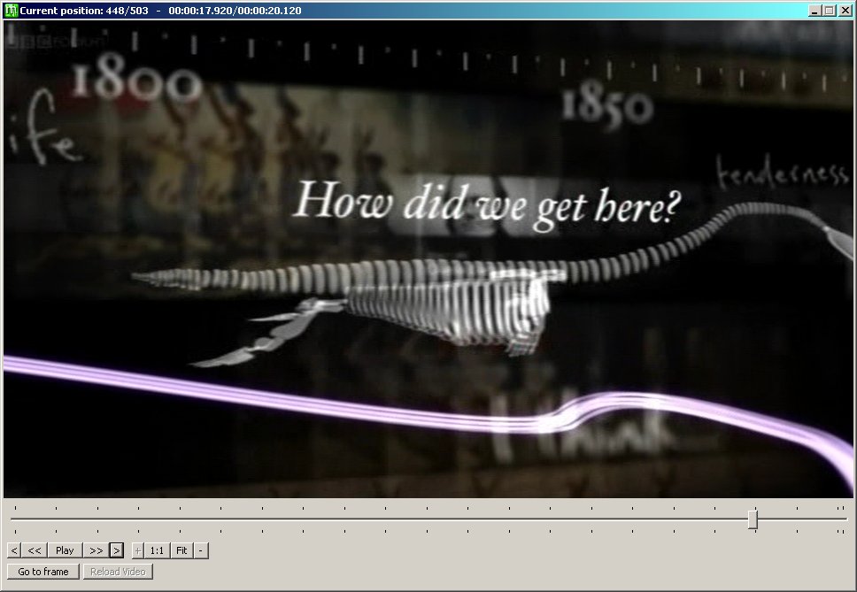Maximize the video player window
This screenshot has height=592, width=857.
pyautogui.click(x=830, y=11)
